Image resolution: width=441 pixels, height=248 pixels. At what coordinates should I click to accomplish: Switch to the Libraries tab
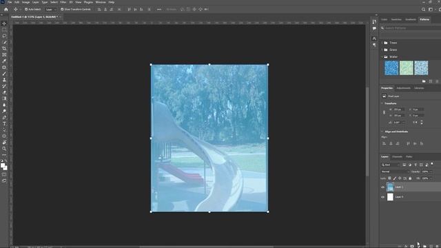coord(419,88)
